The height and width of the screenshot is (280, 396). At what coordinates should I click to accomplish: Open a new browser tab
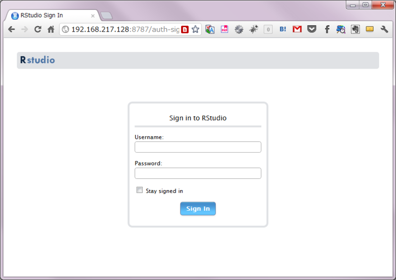coord(106,16)
